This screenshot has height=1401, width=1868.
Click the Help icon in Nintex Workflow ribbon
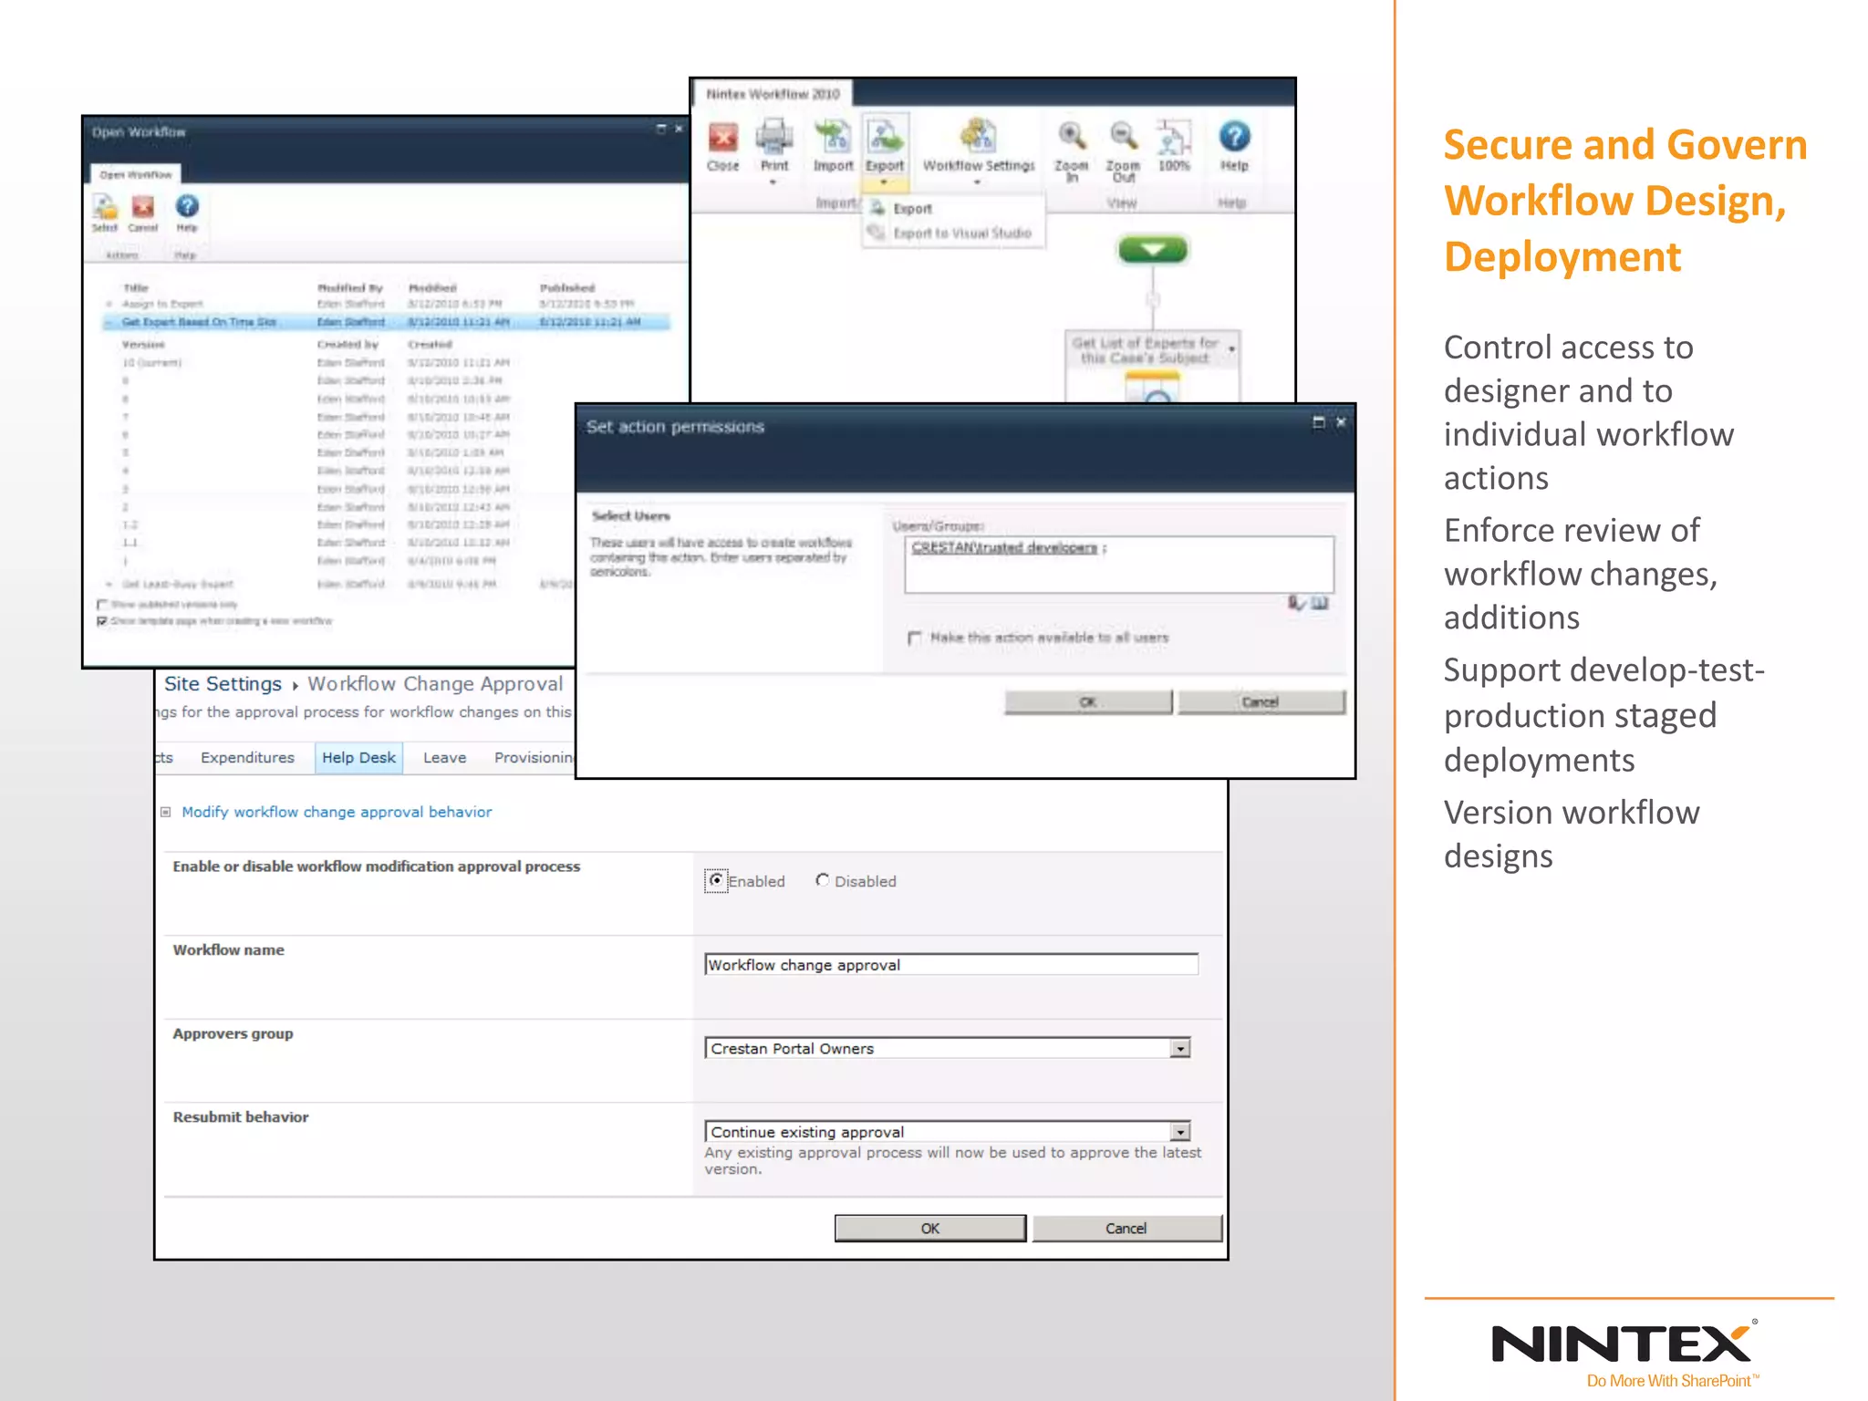pos(1234,137)
